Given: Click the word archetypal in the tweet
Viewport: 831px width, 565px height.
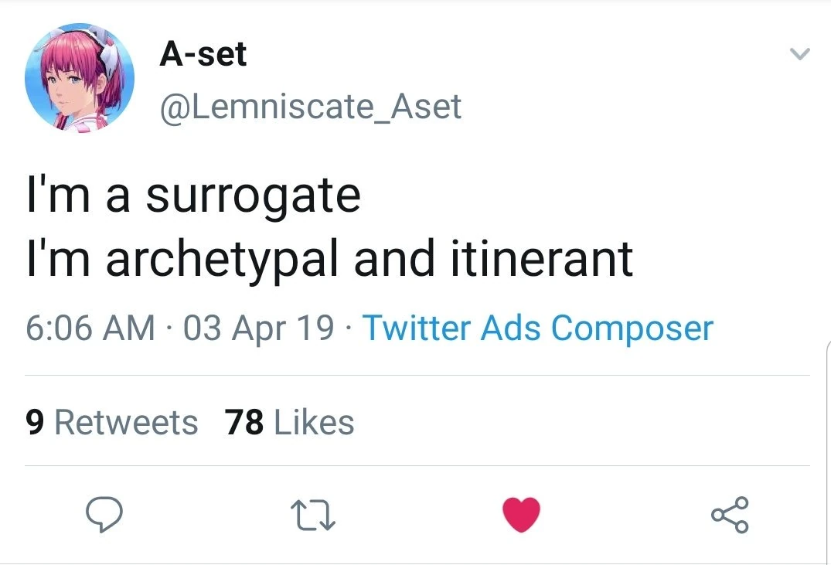Looking at the screenshot, I should point(222,257).
